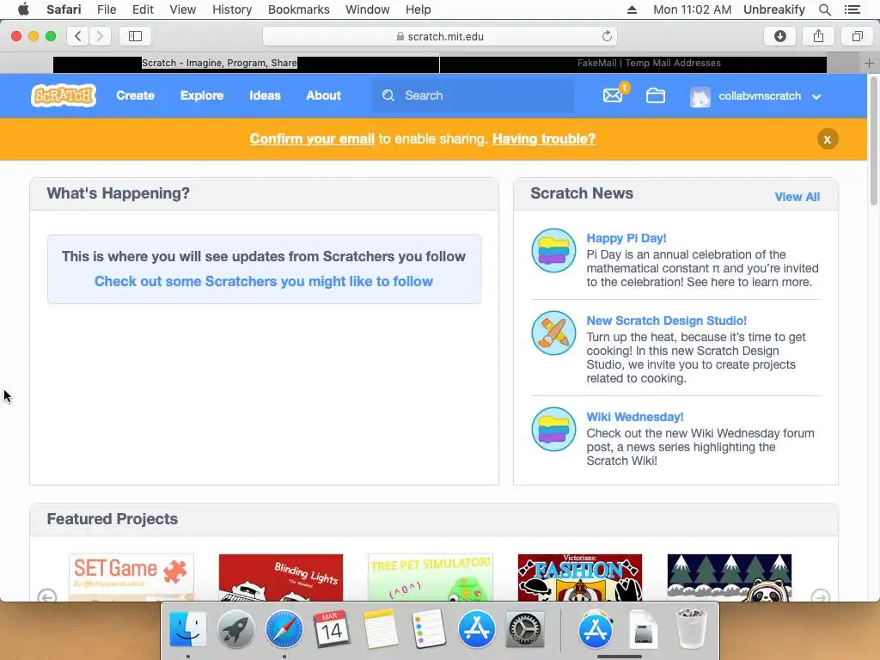The width and height of the screenshot is (880, 660).
Task: Open the Ideas page link
Action: [x=265, y=95]
